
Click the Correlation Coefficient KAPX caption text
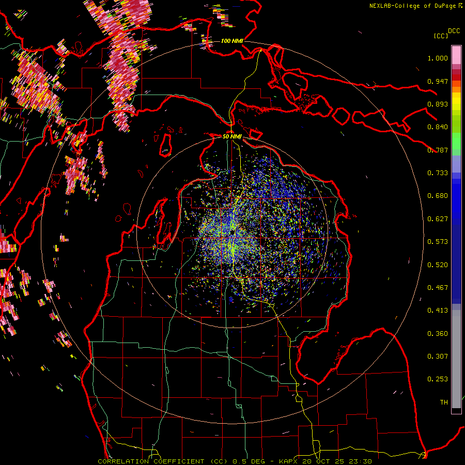click(x=235, y=461)
